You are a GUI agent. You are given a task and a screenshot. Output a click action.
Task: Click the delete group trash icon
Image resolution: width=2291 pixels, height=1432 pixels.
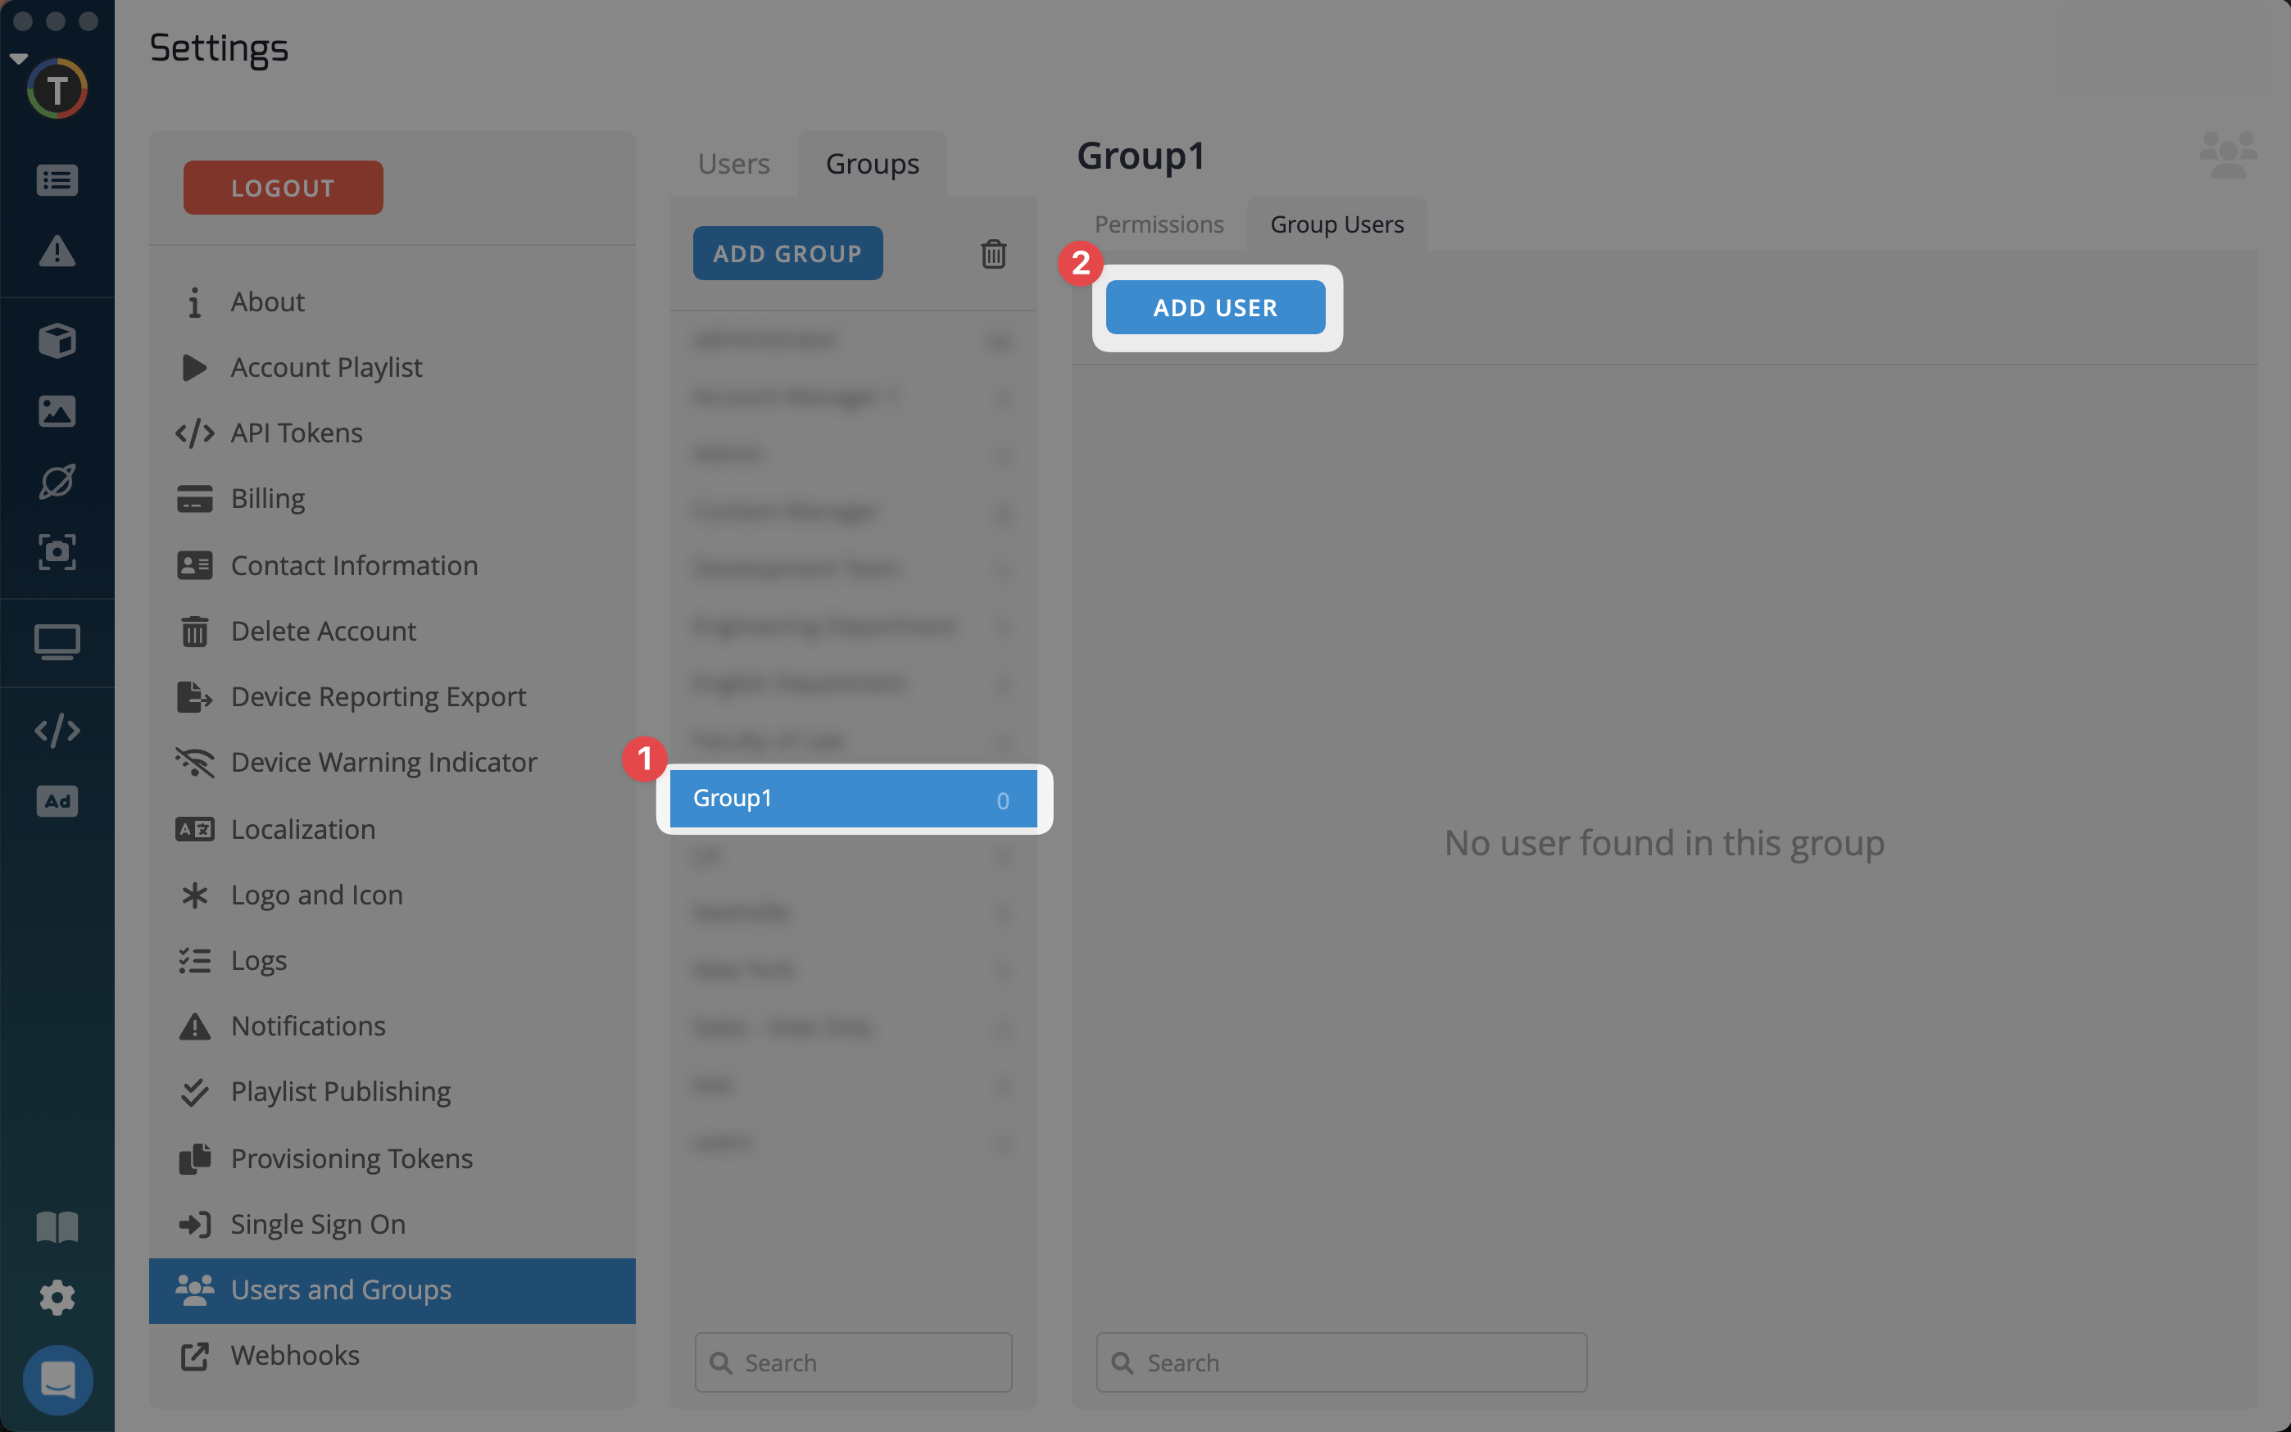pos(992,254)
